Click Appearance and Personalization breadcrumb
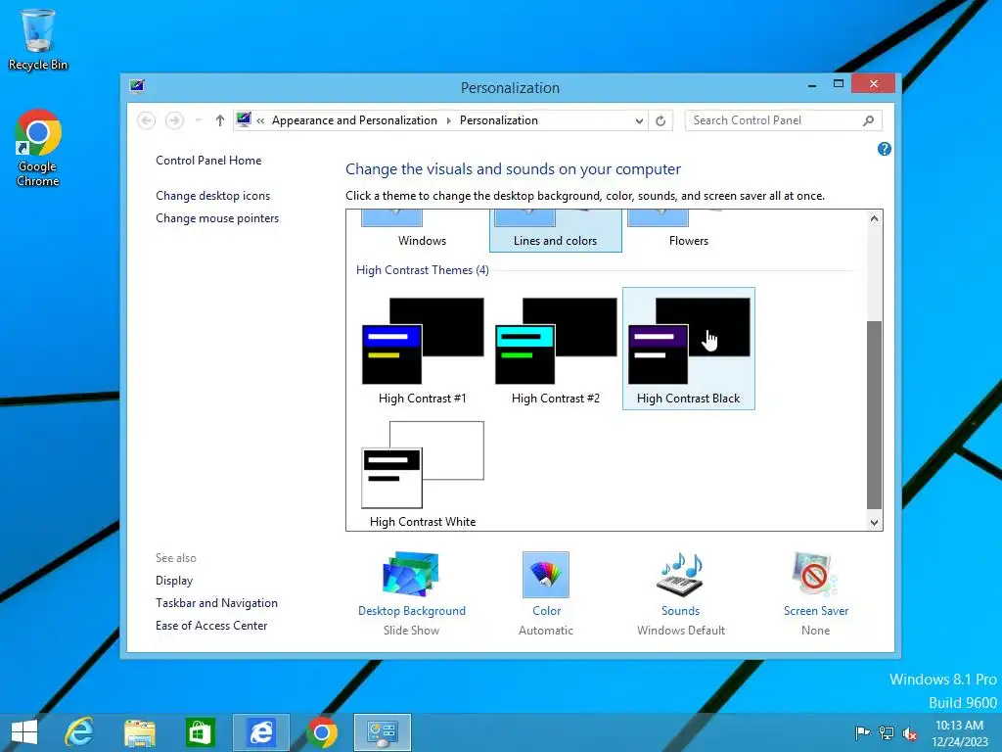Screen dimensions: 1002x752 click(354, 120)
